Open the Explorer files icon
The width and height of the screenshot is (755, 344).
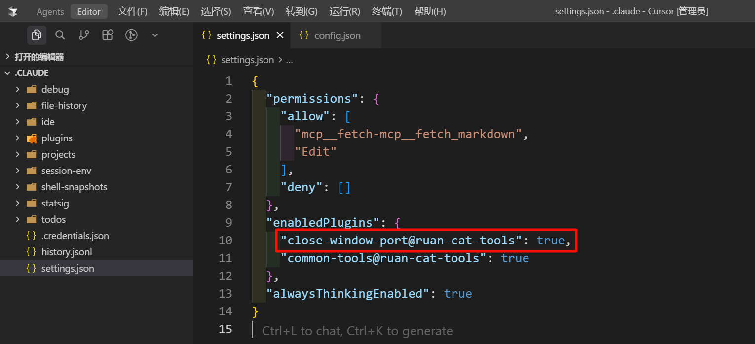click(x=37, y=35)
